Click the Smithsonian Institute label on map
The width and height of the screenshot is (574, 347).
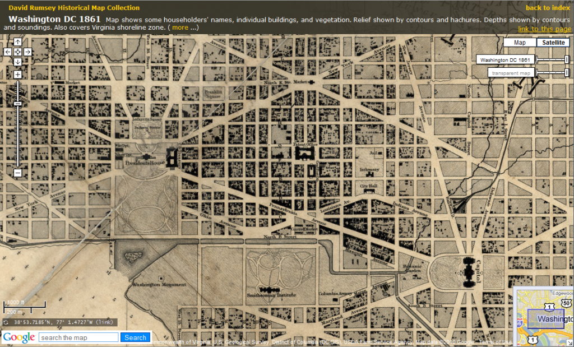tap(271, 295)
